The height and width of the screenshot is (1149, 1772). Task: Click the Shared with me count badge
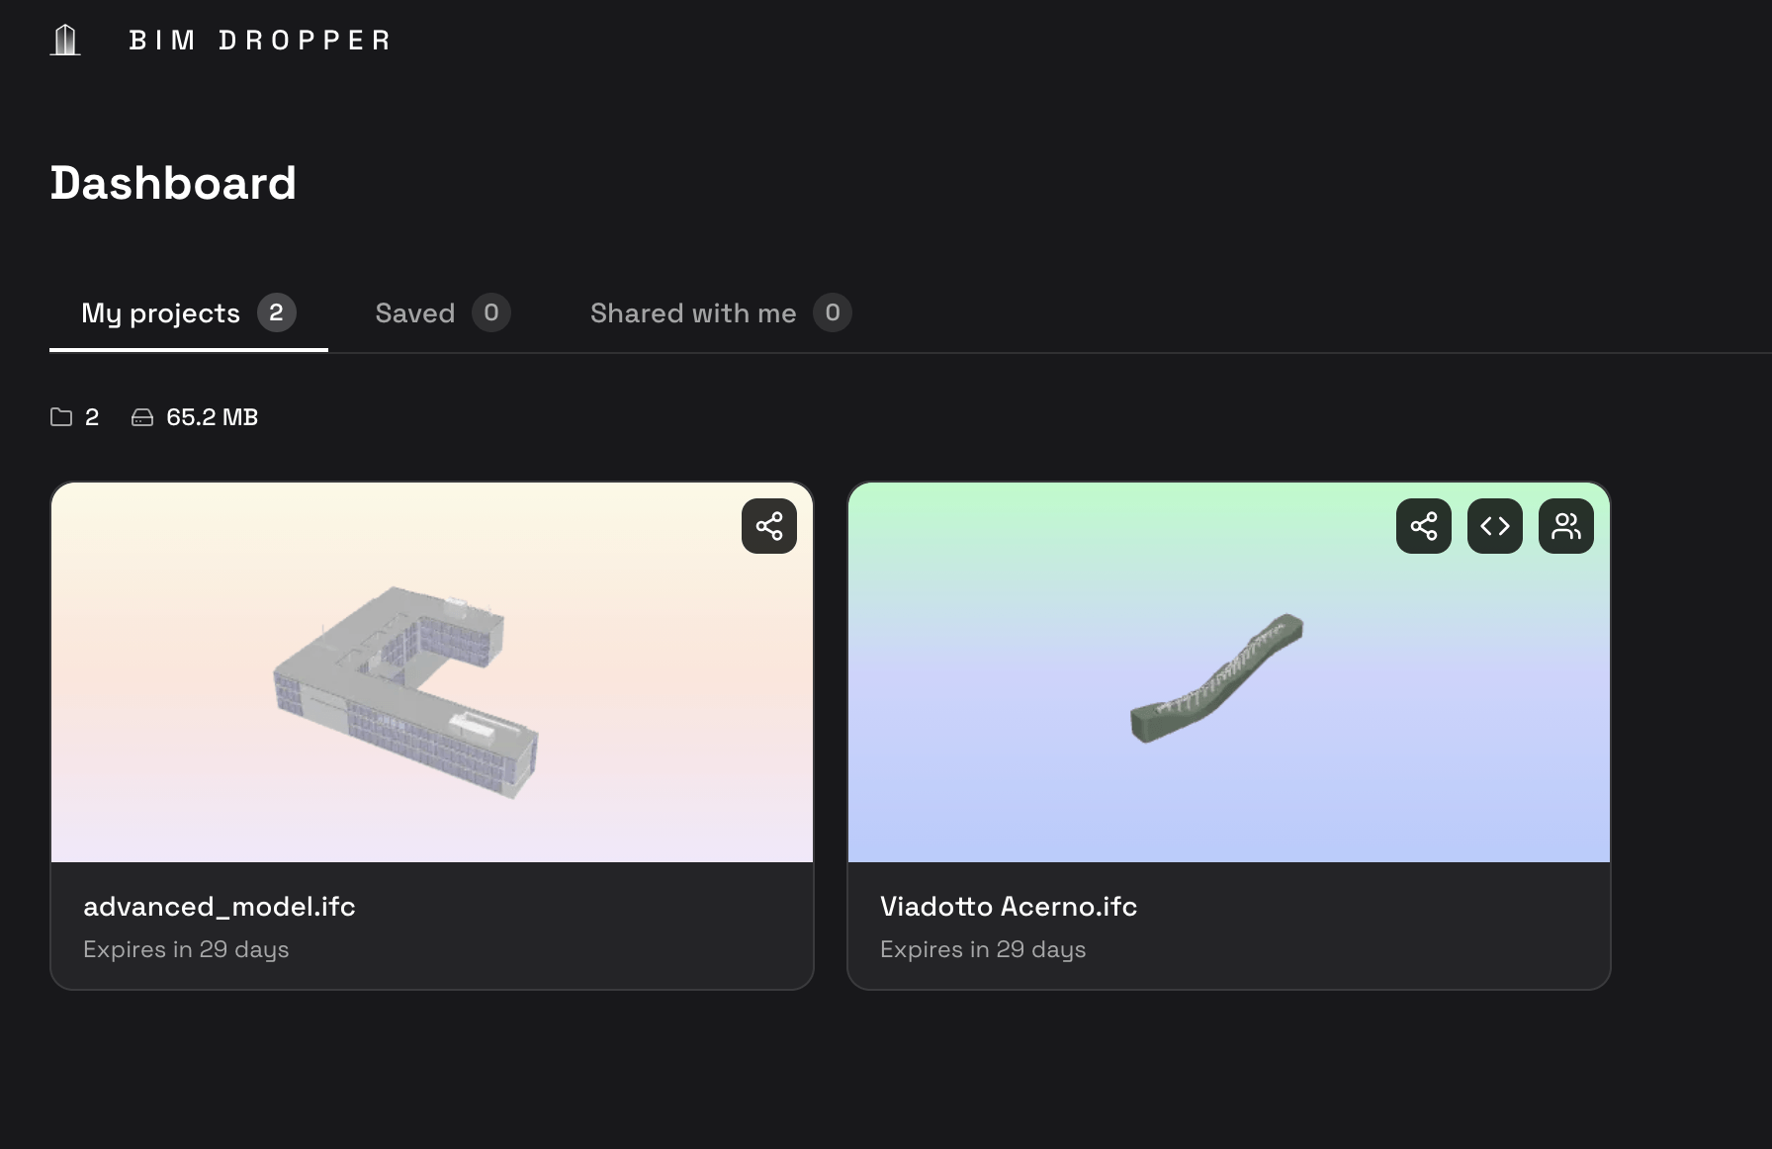(x=832, y=313)
